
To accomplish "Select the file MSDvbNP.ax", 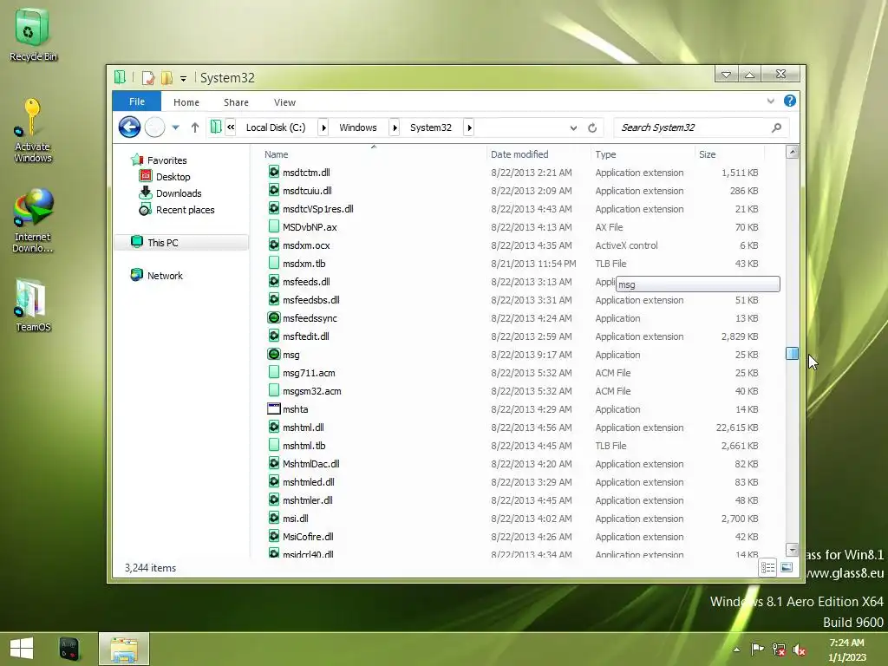I will pyautogui.click(x=310, y=226).
